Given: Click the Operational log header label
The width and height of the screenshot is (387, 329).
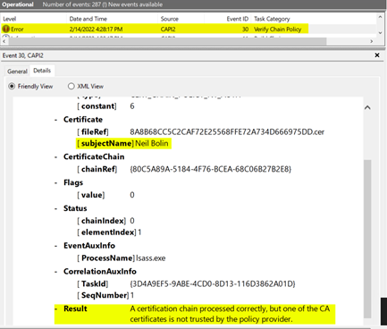Looking at the screenshot, I should click(x=18, y=4).
